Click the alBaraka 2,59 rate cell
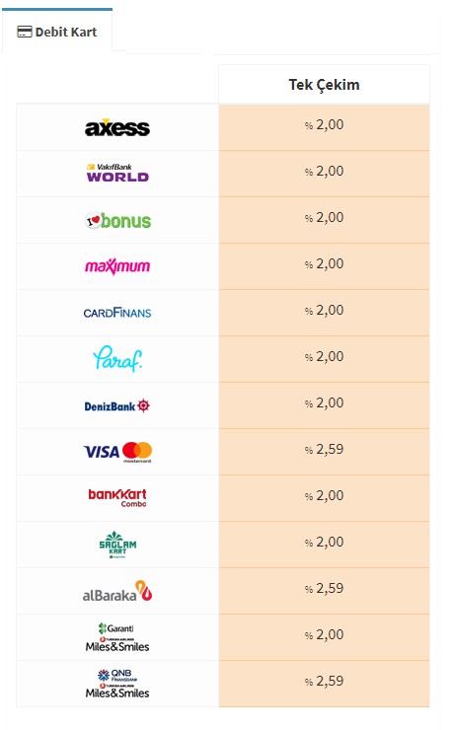The height and width of the screenshot is (730, 455). coord(324,591)
